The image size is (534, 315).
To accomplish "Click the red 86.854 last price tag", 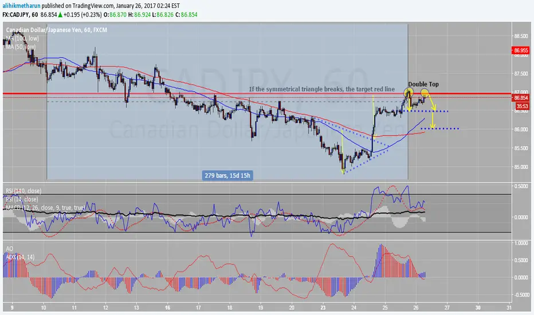I will [521, 98].
